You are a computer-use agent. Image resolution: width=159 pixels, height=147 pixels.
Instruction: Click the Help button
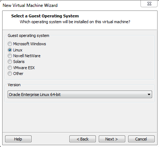coord(18,139)
